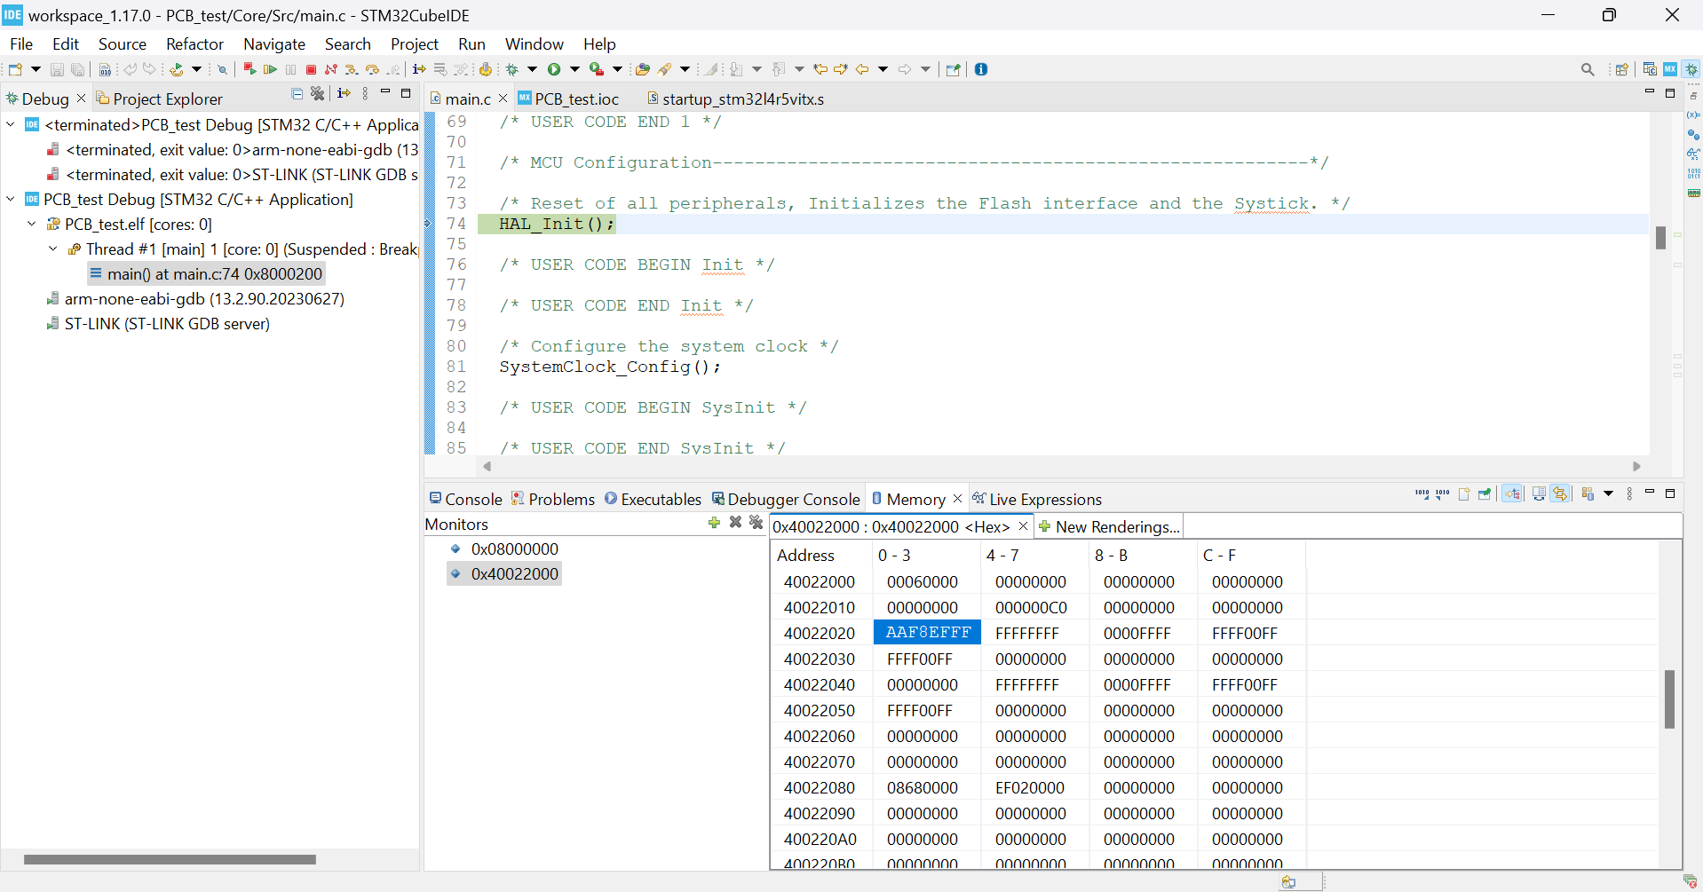Select the AAF8EFFF memory cell

click(x=928, y=633)
